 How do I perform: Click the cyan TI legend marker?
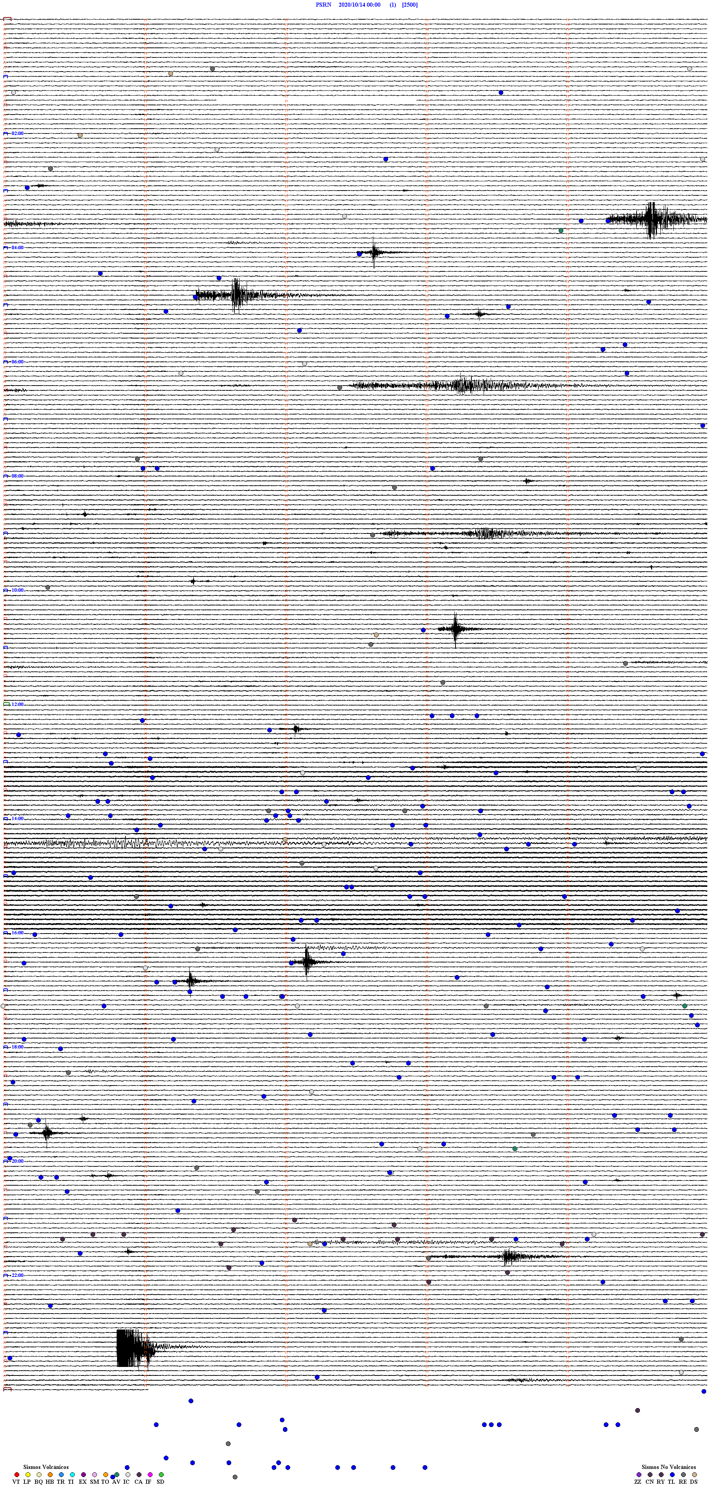72,1474
